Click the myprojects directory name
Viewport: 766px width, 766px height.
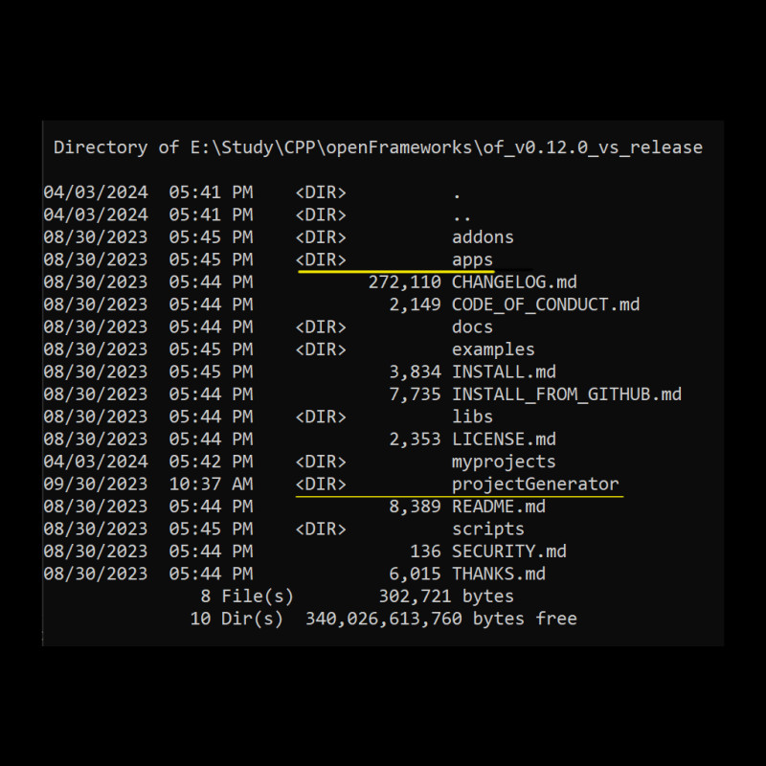504,462
